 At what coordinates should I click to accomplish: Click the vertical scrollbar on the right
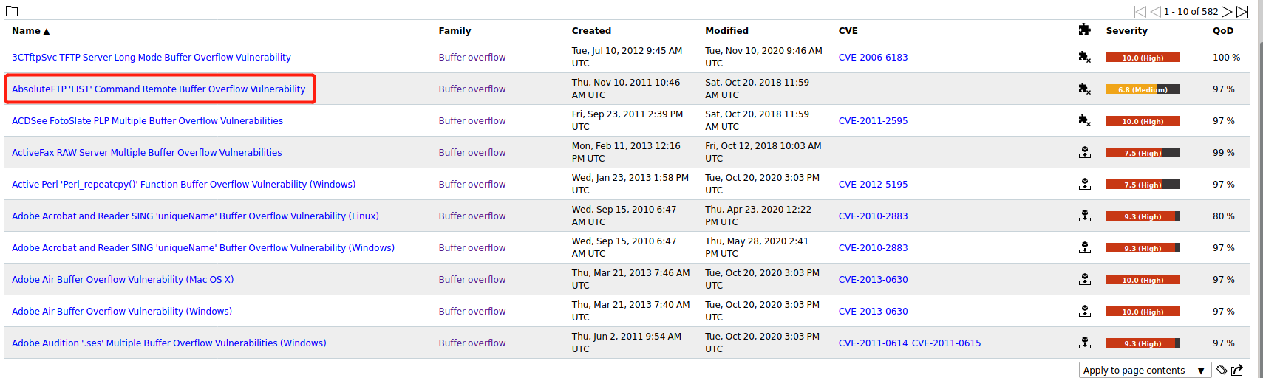1259,185
